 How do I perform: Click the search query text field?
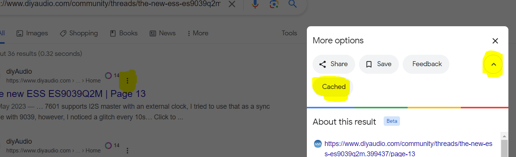point(110,4)
